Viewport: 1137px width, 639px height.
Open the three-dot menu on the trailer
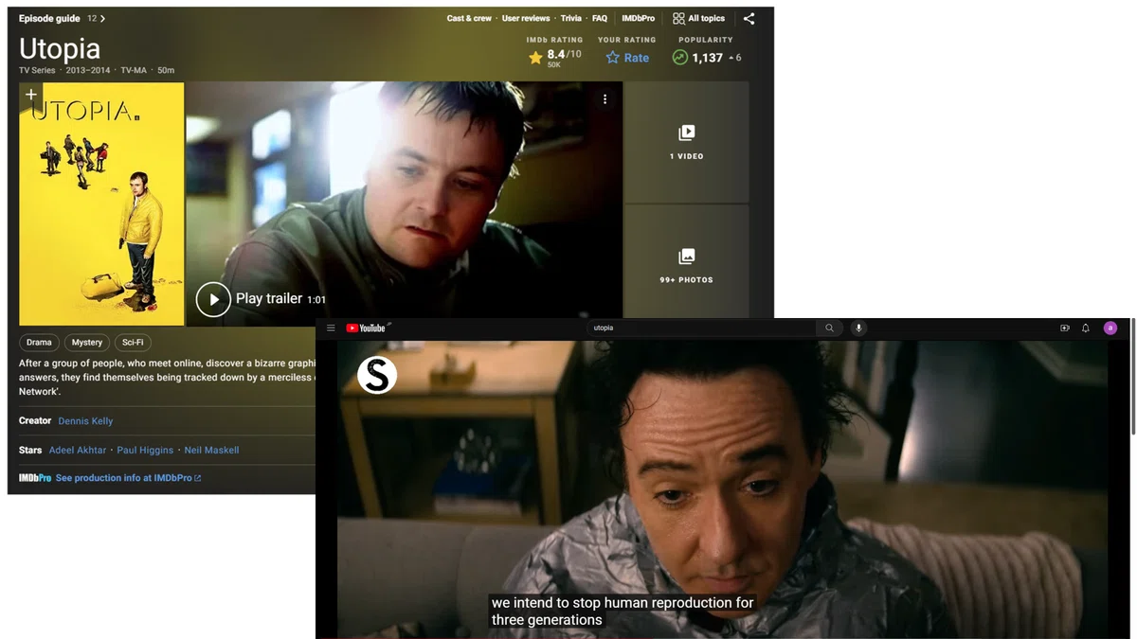point(605,99)
